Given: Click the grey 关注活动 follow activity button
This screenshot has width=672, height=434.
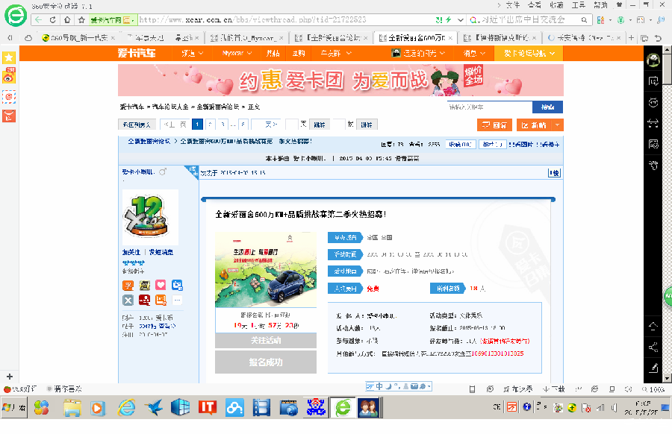Looking at the screenshot, I should 266,341.
